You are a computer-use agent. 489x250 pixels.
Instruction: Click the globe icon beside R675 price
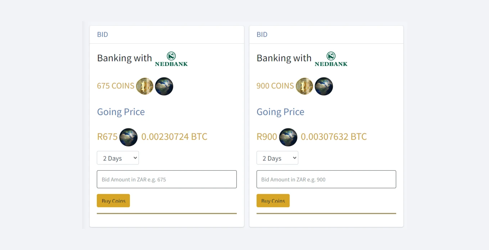pyautogui.click(x=128, y=137)
